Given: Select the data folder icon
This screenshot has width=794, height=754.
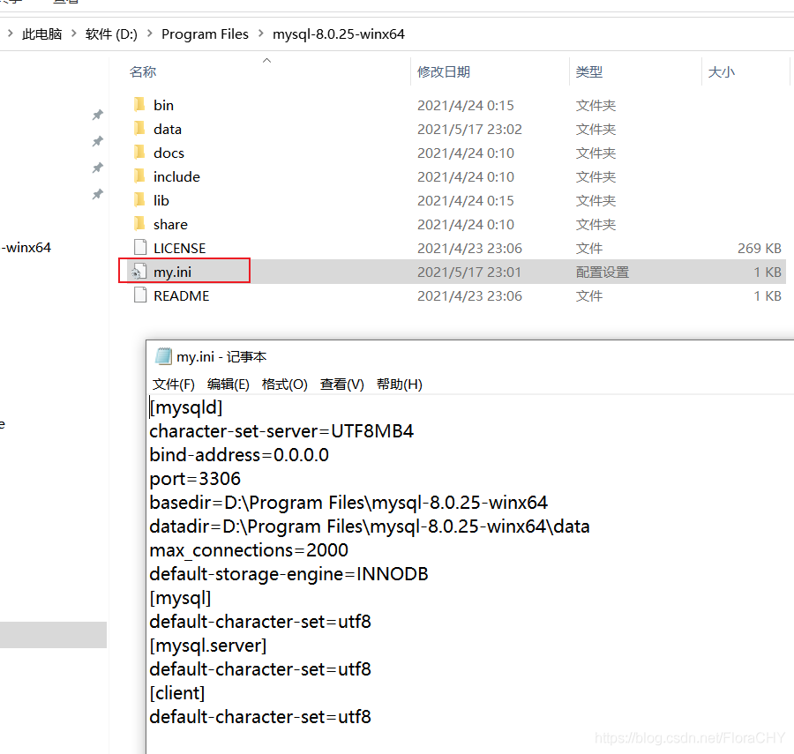Looking at the screenshot, I should [x=139, y=129].
